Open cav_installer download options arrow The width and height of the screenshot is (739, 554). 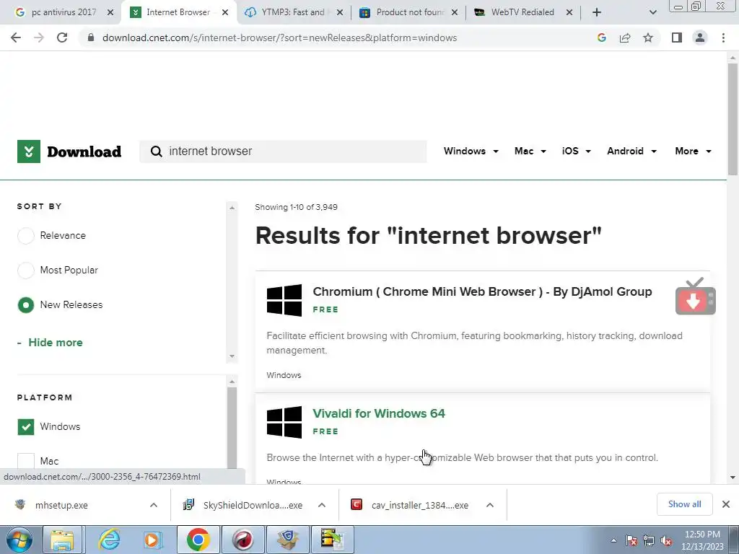(490, 505)
